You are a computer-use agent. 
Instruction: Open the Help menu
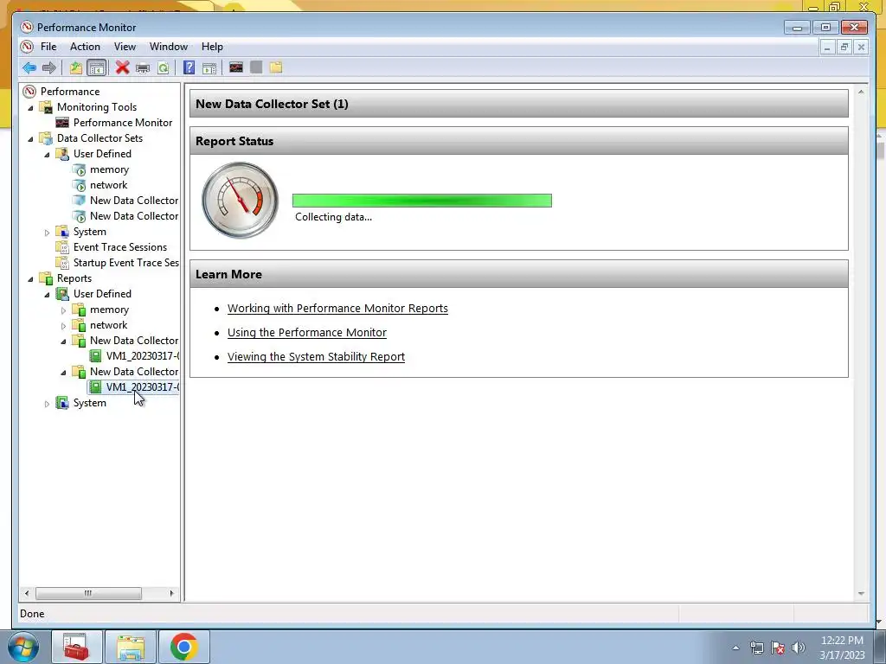(x=213, y=47)
